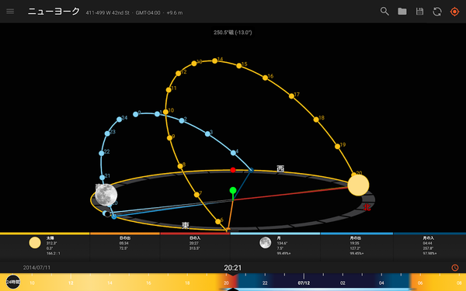
Task: Select the sun path hour 7 marker
Action: coord(196,195)
